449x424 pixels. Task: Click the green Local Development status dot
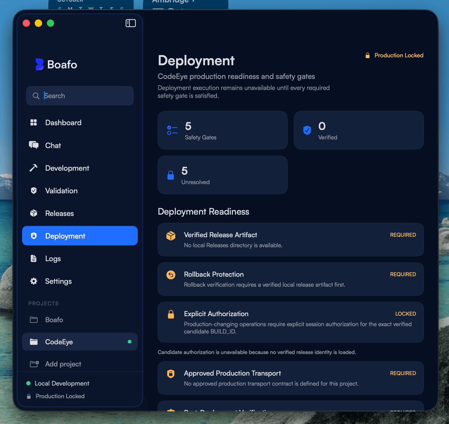point(28,383)
